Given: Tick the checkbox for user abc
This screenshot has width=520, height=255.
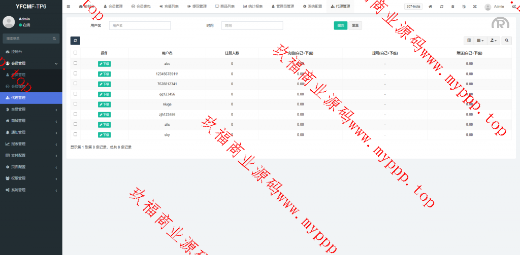Looking at the screenshot, I should (x=76, y=63).
